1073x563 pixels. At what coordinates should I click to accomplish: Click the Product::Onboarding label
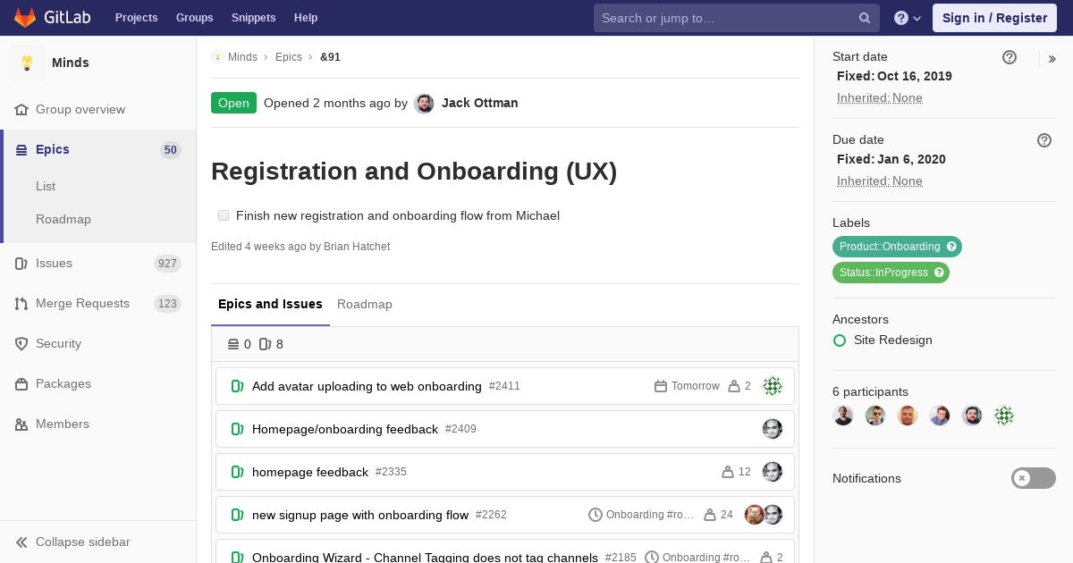(890, 247)
